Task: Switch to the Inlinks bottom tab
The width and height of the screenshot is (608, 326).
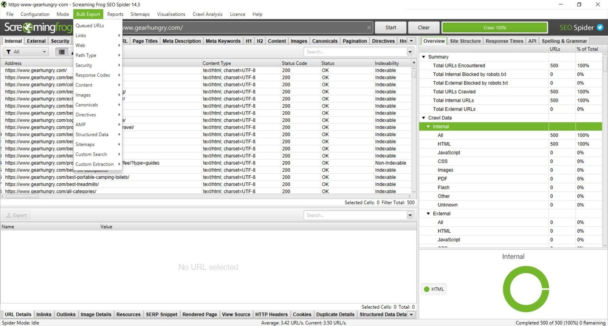Action: [44, 314]
